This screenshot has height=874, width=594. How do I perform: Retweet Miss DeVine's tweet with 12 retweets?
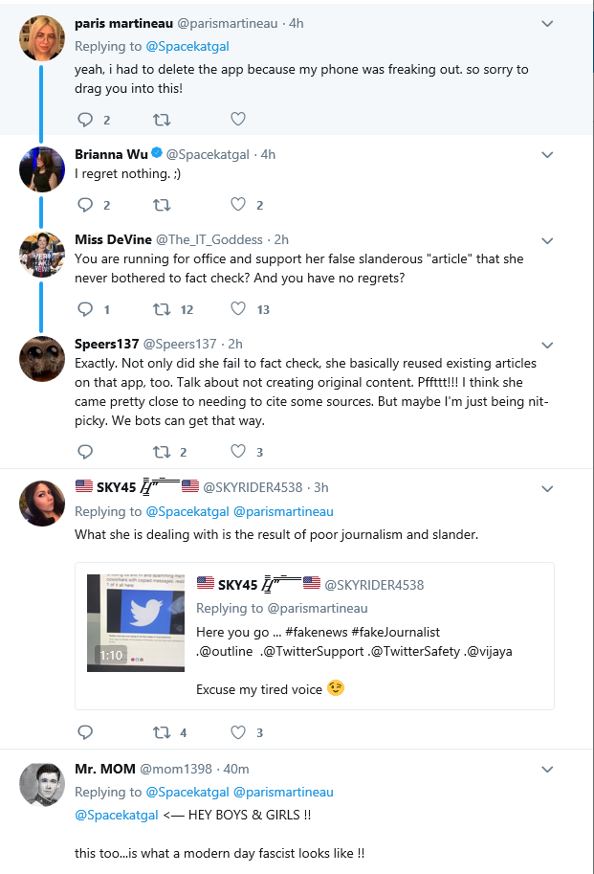[x=162, y=309]
